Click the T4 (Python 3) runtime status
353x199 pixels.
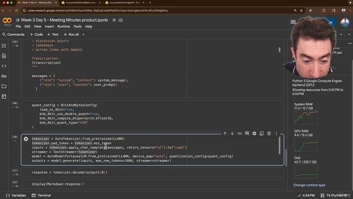tap(334, 195)
